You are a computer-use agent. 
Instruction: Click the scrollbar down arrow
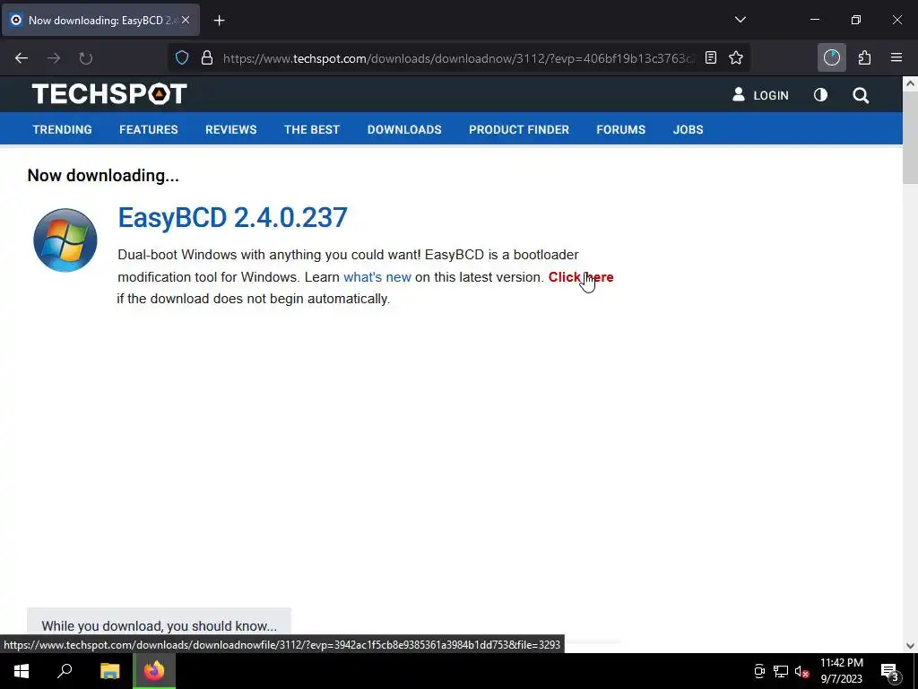910,646
